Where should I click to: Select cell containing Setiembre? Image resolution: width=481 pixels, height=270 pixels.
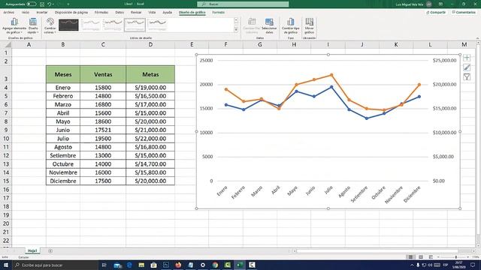point(63,155)
